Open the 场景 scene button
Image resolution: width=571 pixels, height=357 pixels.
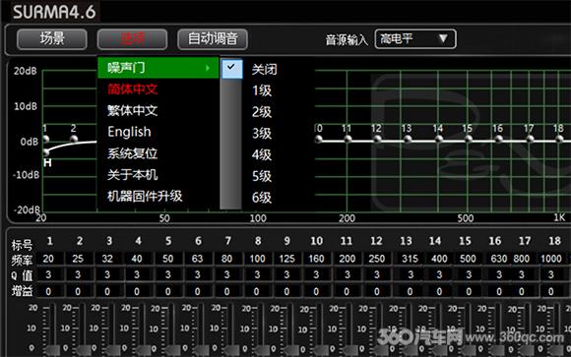[52, 39]
